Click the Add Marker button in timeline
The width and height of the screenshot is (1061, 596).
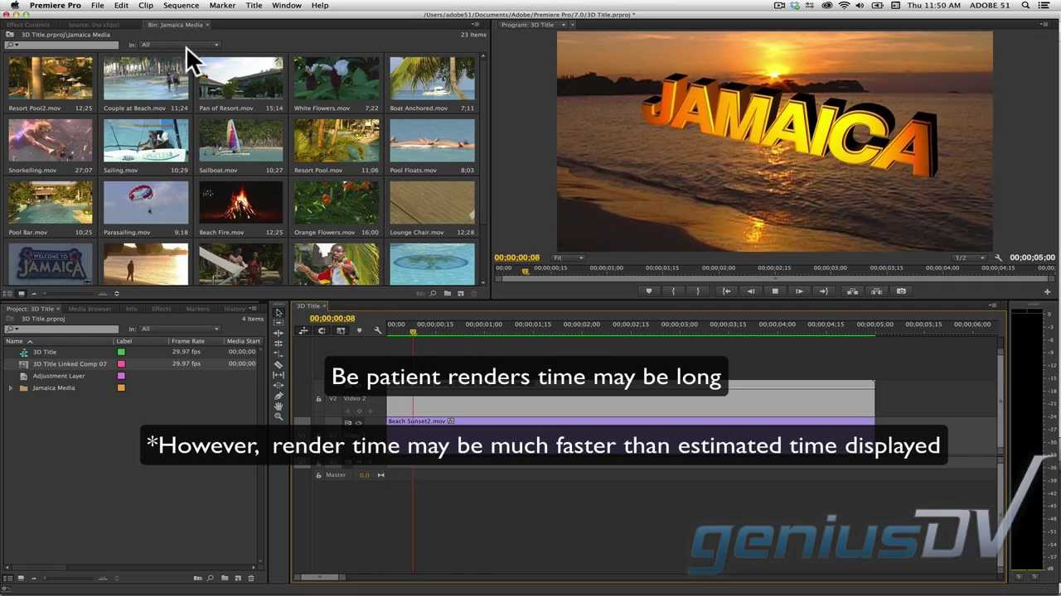click(359, 330)
